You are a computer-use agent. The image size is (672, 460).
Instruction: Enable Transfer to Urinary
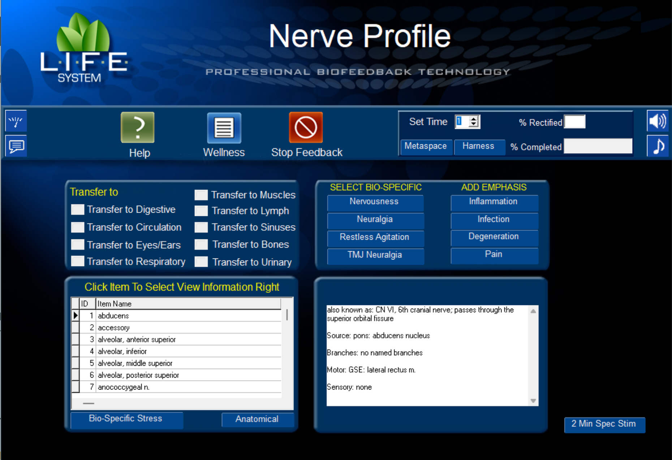tap(201, 262)
